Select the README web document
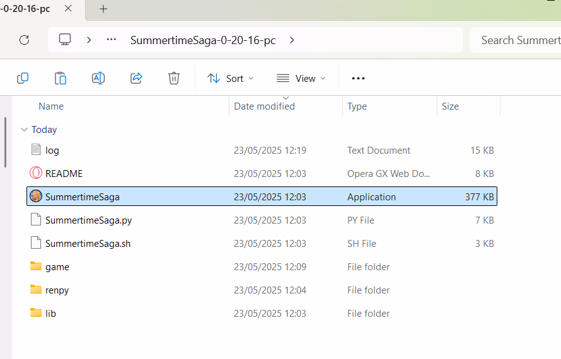Image resolution: width=561 pixels, height=359 pixels. pyautogui.click(x=64, y=174)
